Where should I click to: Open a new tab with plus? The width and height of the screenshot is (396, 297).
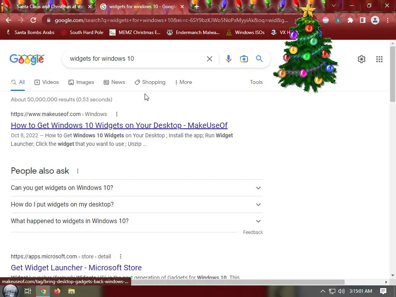(197, 7)
